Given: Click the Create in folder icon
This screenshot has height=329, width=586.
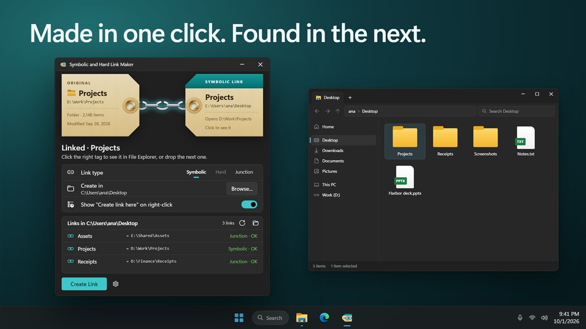Looking at the screenshot, I should 71,189.
